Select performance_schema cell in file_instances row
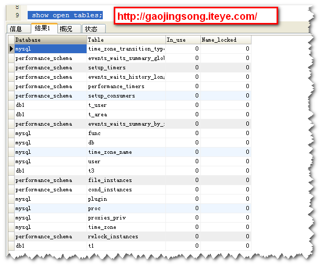 coord(51,180)
